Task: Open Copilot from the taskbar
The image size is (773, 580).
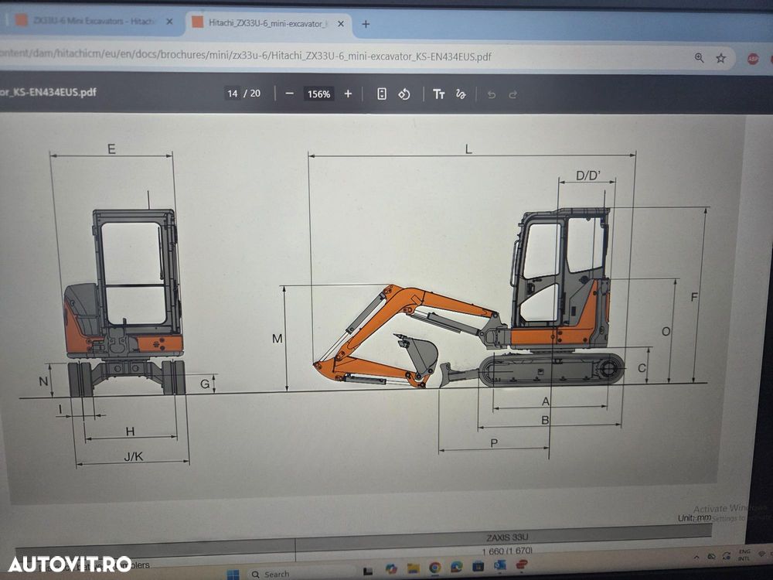Action: (x=391, y=568)
